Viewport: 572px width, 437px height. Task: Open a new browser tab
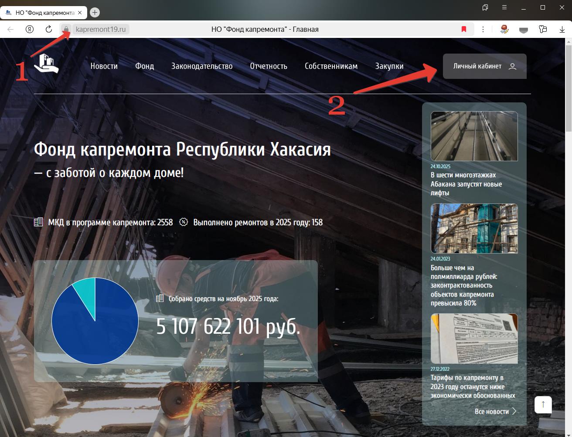point(95,13)
